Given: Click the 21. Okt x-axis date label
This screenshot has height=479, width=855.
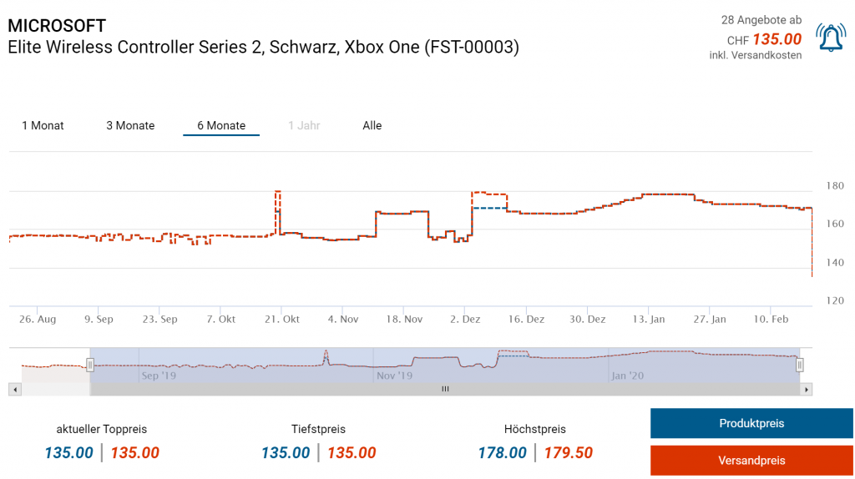Looking at the screenshot, I should (282, 320).
